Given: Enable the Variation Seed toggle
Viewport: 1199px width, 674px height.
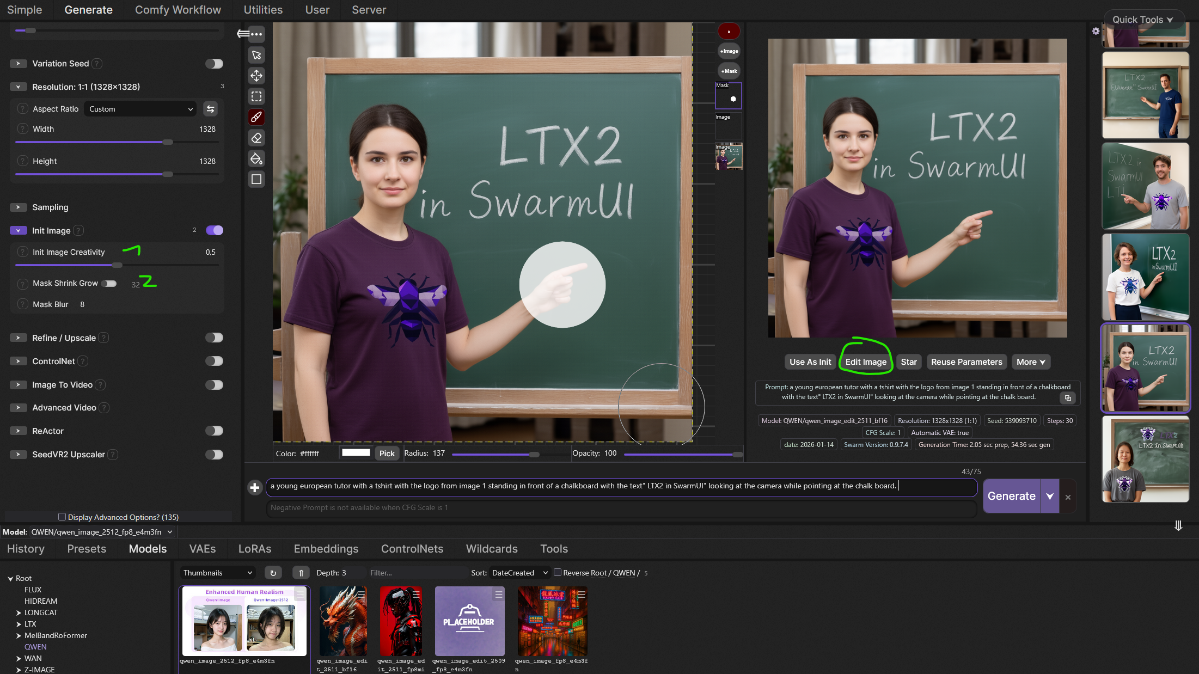Looking at the screenshot, I should tap(215, 64).
